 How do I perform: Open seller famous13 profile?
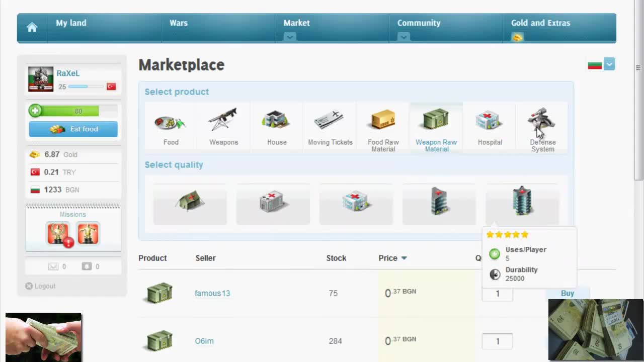click(x=212, y=293)
